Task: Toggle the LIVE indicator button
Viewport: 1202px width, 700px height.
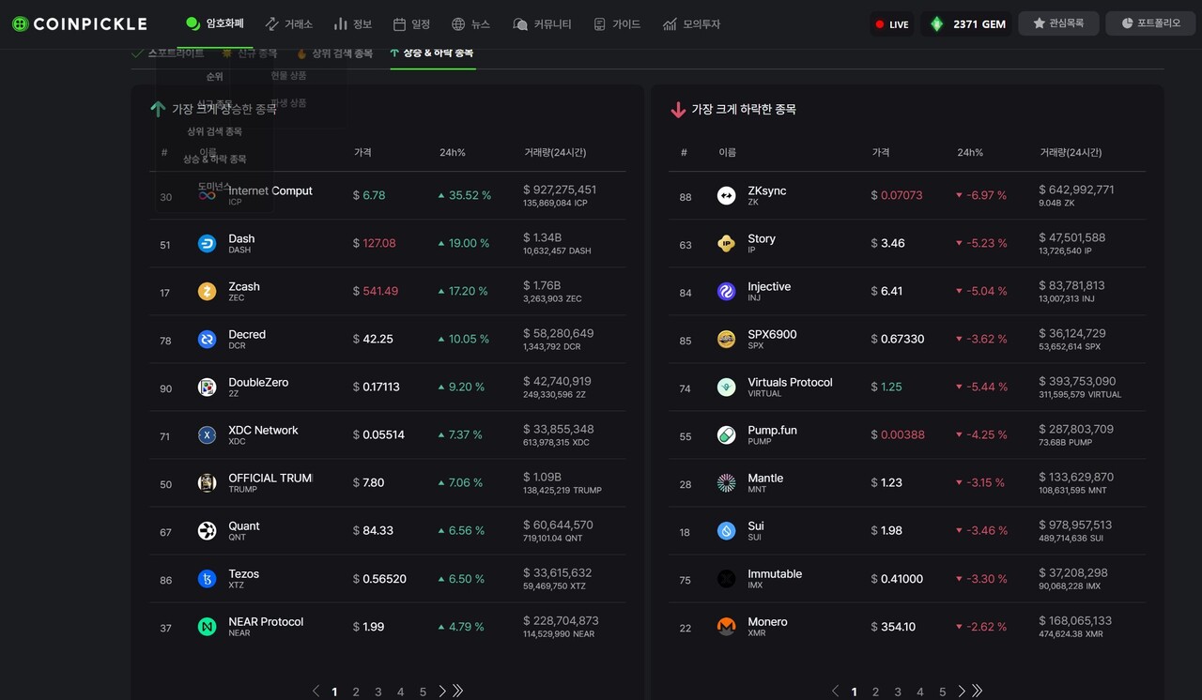Action: click(x=891, y=24)
